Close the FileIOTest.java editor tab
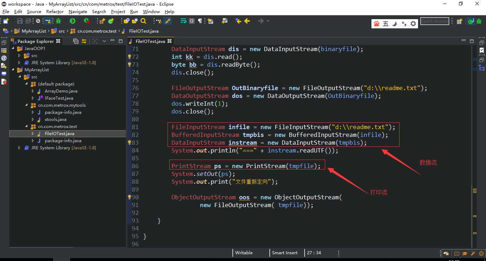 (169, 41)
